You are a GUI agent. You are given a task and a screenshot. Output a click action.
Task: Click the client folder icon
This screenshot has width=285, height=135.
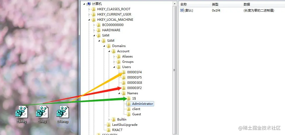click(129, 109)
